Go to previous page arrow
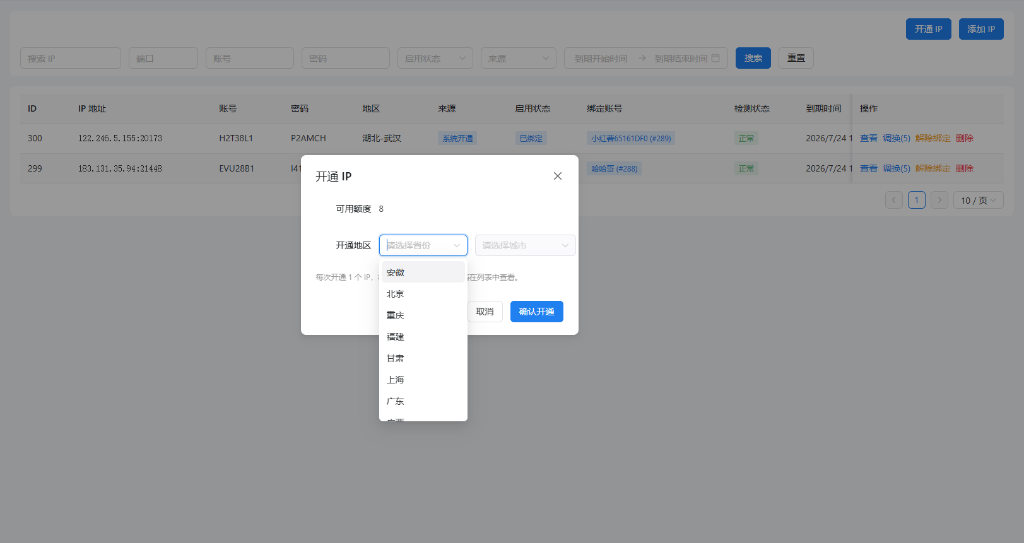Image resolution: width=1024 pixels, height=543 pixels. tap(894, 200)
